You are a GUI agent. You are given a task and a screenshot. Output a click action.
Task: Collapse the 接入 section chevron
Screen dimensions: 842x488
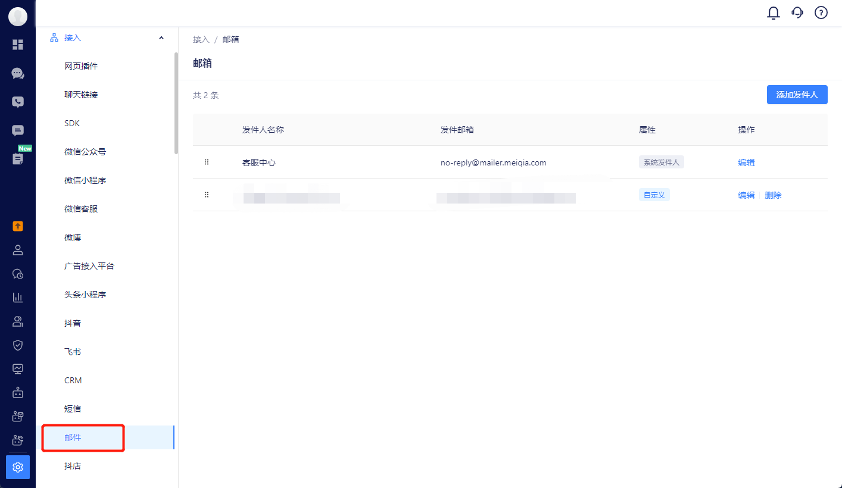click(x=161, y=38)
